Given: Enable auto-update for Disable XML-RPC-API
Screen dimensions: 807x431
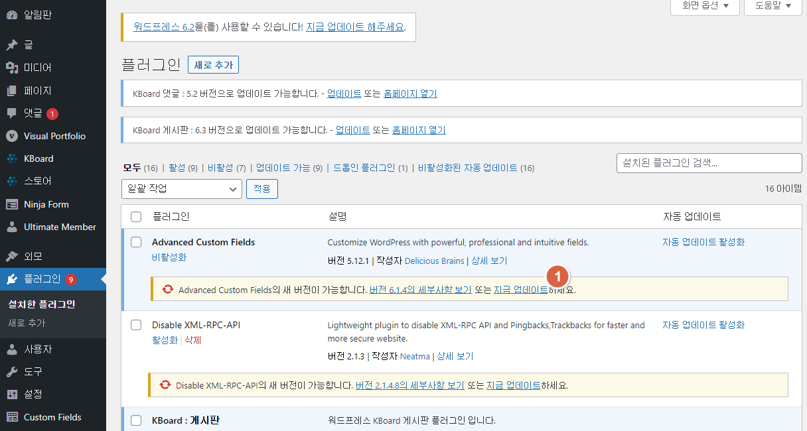Looking at the screenshot, I should pyautogui.click(x=703, y=325).
